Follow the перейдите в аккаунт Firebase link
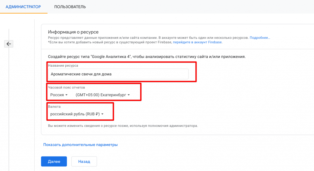Screen dimensions: 314x171 197,42
